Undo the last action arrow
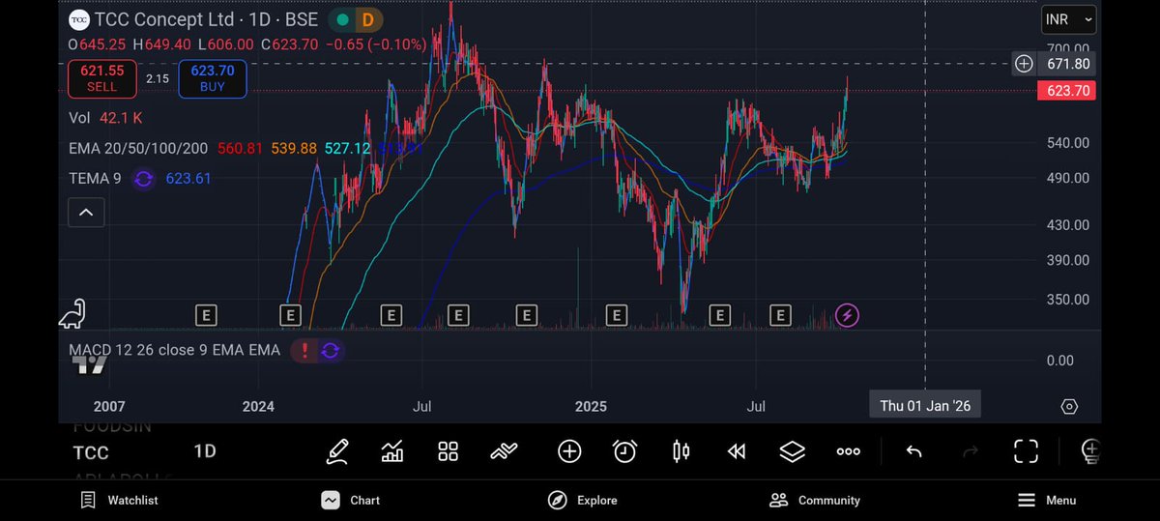This screenshot has width=1160, height=521. (x=913, y=451)
